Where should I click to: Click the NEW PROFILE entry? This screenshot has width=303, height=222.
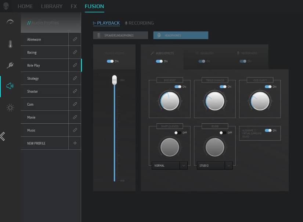[x=45, y=143]
